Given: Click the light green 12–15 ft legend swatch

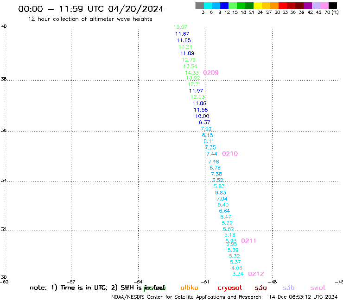Looking at the screenshot, I should click(233, 6).
